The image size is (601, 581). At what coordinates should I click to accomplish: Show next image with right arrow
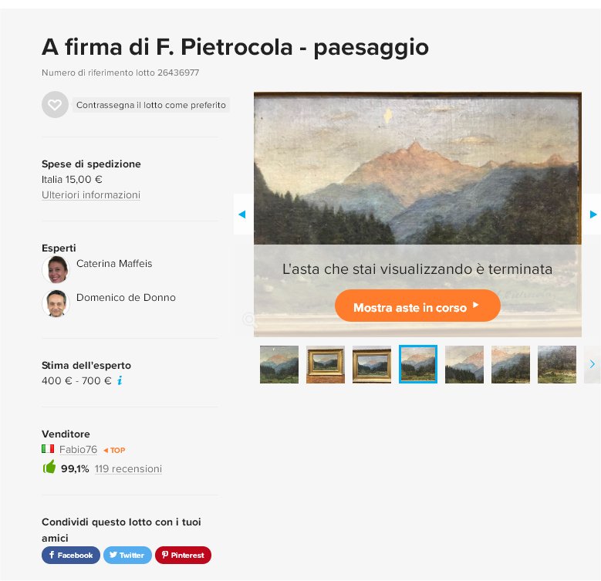(x=593, y=214)
